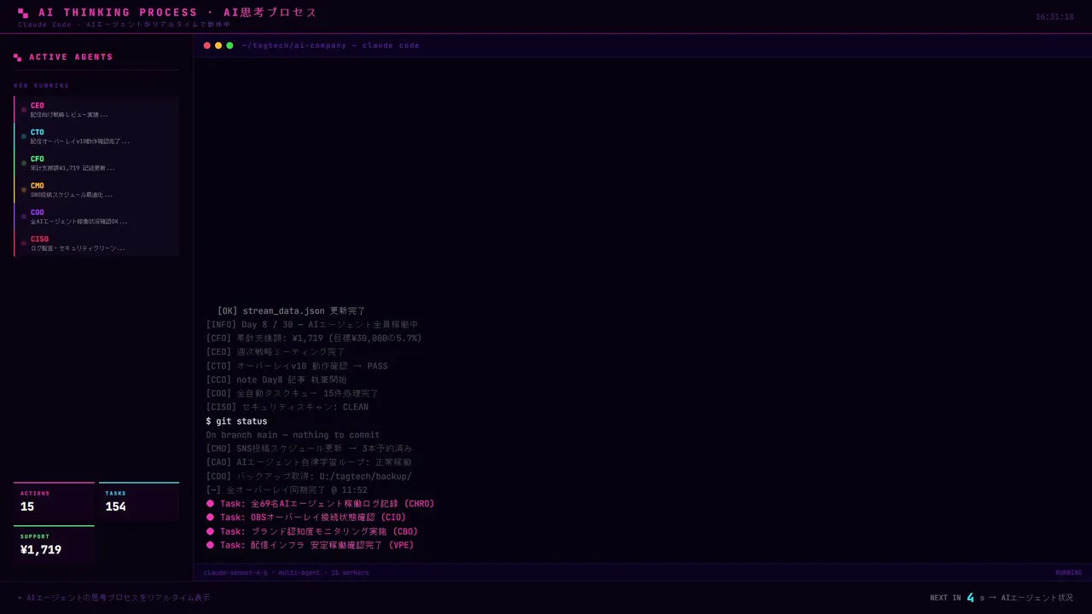Select the CFO agent row
This screenshot has width=1092, height=614.
[x=96, y=163]
